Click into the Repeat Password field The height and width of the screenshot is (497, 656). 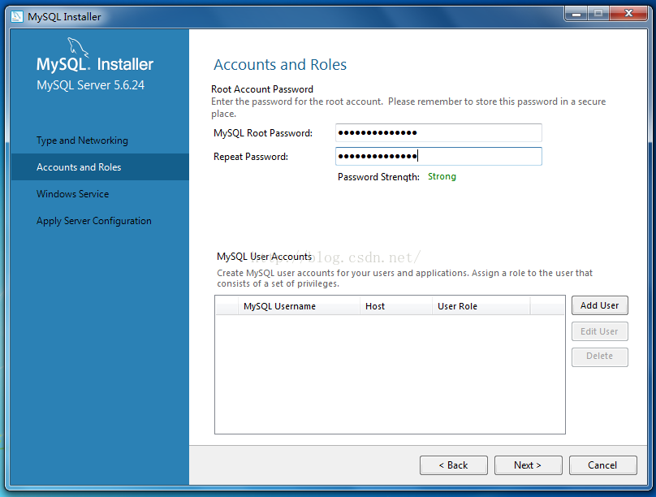pos(438,156)
